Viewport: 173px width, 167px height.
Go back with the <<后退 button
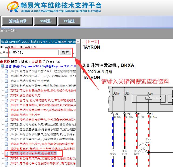click(45, 21)
